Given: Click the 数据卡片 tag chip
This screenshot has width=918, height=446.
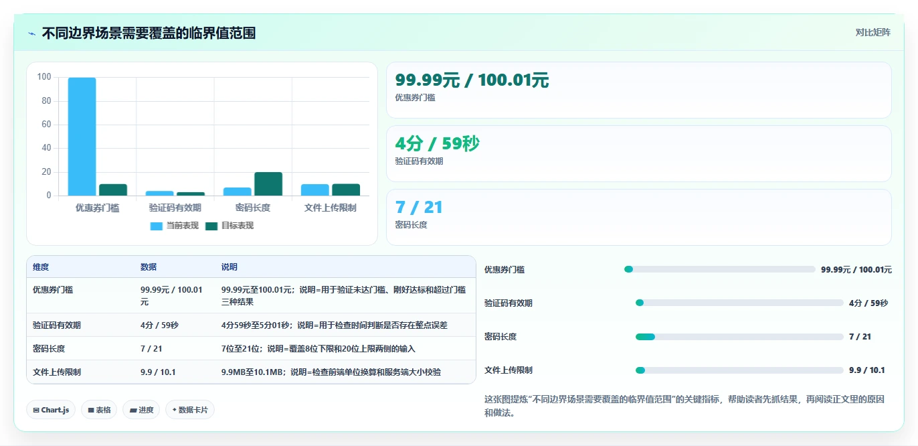Looking at the screenshot, I should coord(190,410).
